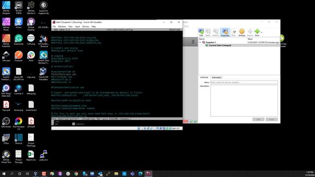Open the putty.exe desktop icon
This screenshot has height=177, width=315.
pos(43,155)
